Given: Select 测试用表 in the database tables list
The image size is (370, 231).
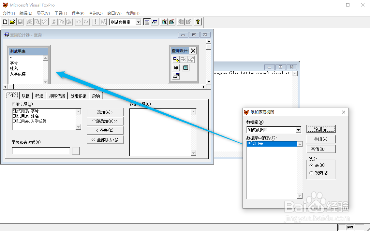Looking at the screenshot, I should [x=272, y=144].
